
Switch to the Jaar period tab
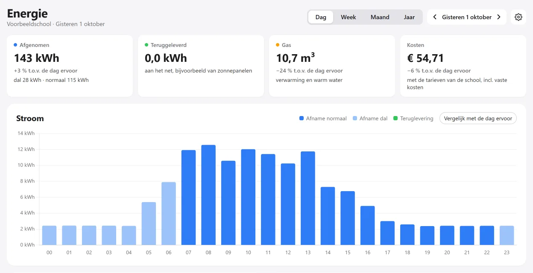click(409, 17)
